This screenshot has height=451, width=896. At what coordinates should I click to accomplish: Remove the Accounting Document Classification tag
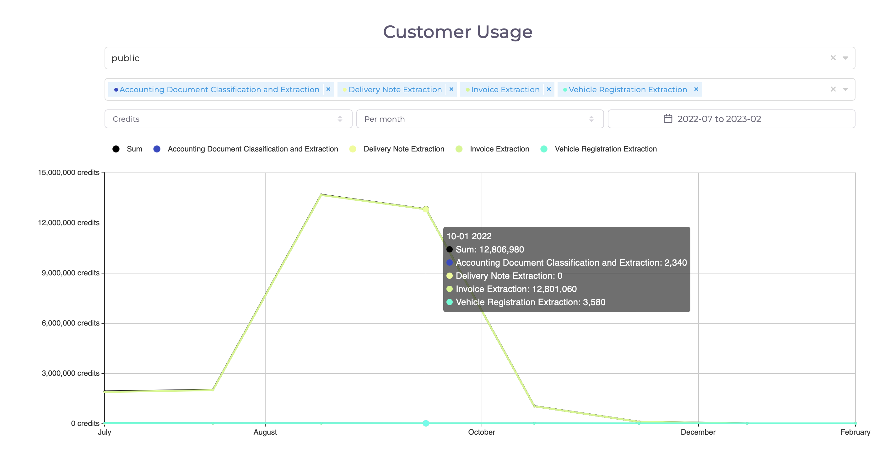point(328,89)
